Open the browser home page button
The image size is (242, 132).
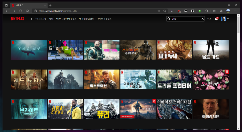(28, 11)
